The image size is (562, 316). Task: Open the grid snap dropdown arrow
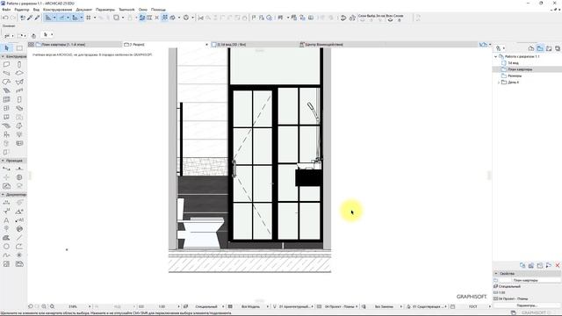click(95, 18)
